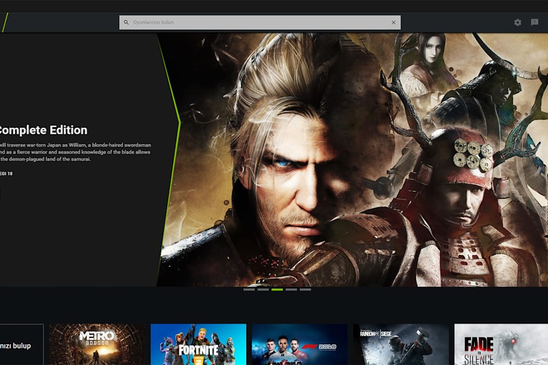Open the Metro Exodus game tile
This screenshot has width=548, height=365.
coord(97,344)
